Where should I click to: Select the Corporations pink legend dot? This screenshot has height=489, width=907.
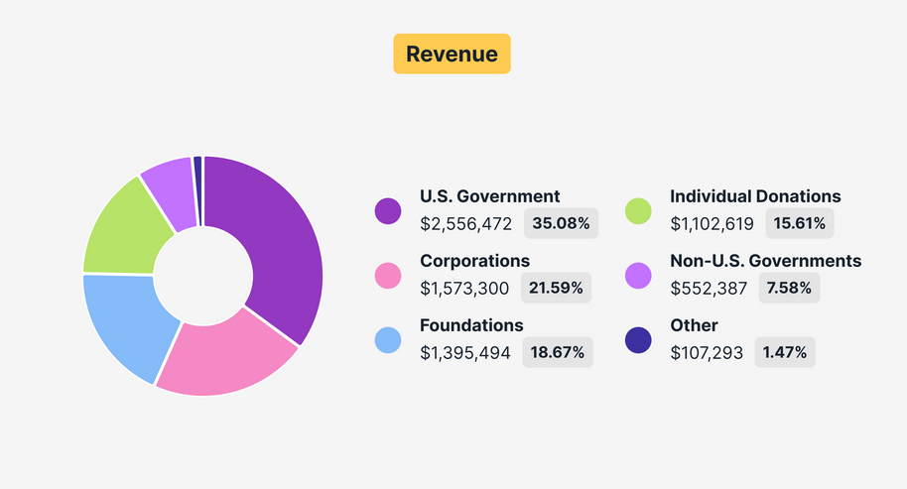(387, 276)
